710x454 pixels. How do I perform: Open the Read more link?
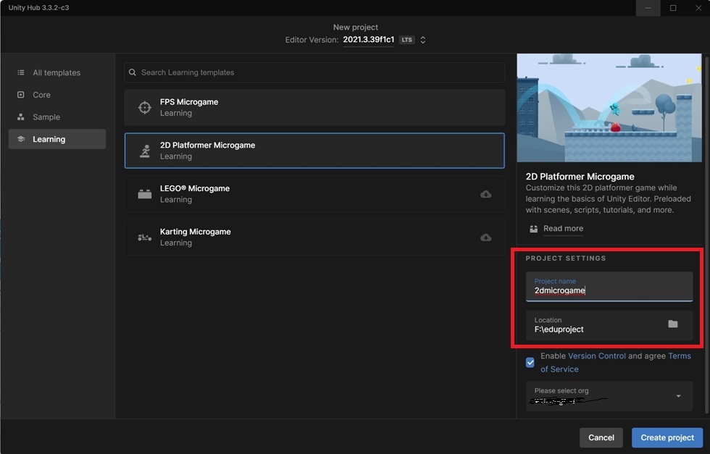[563, 229]
